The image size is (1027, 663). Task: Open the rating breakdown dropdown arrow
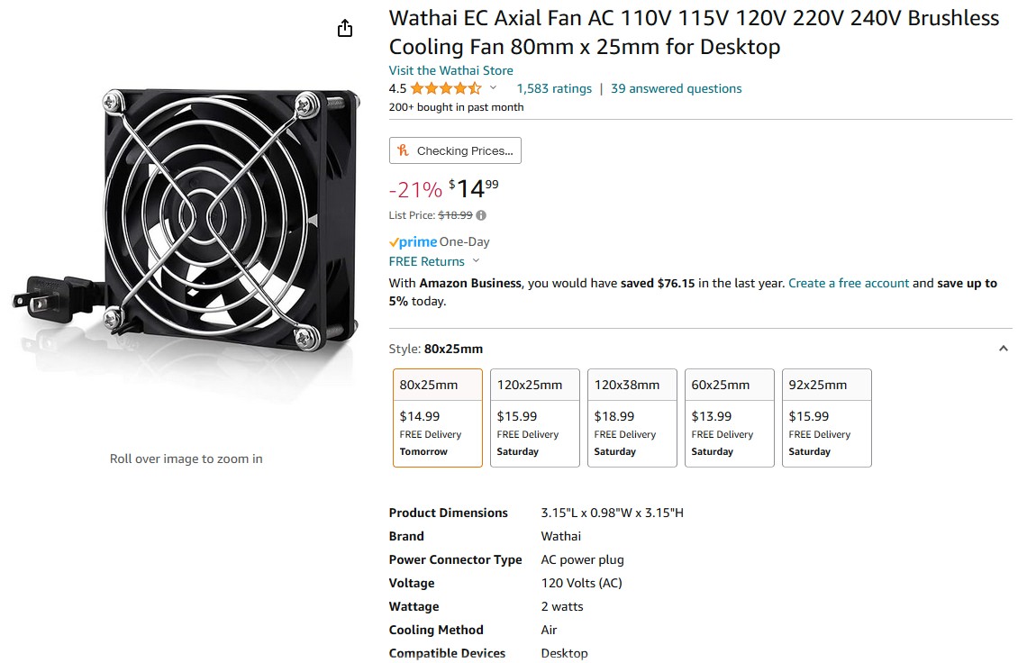(493, 88)
